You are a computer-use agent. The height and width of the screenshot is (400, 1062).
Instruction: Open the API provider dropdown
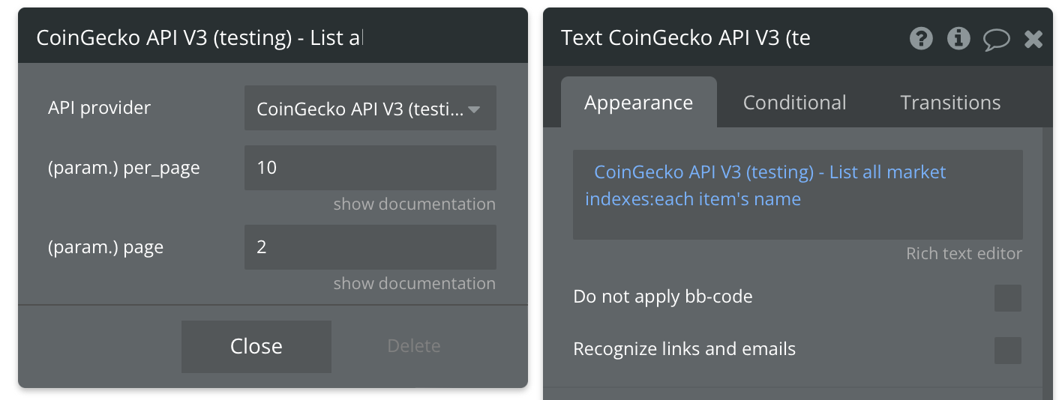pyautogui.click(x=370, y=109)
